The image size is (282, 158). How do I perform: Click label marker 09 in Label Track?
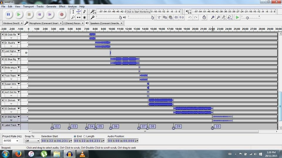(178, 126)
